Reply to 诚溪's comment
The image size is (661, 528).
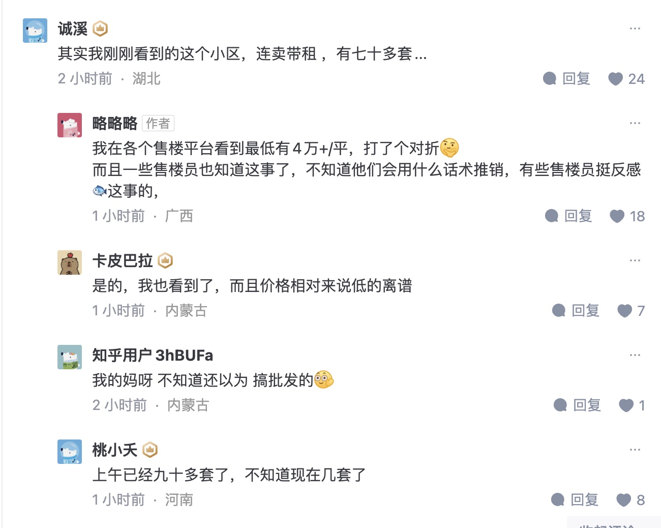pyautogui.click(x=567, y=79)
